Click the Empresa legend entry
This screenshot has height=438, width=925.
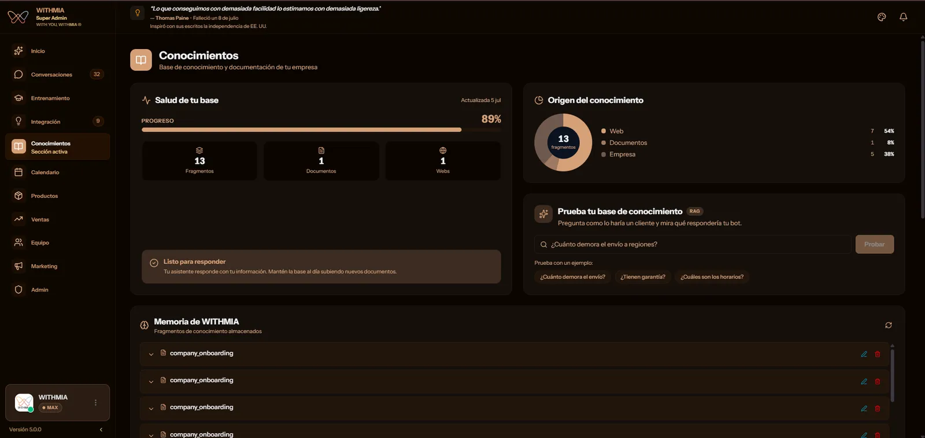tap(618, 154)
